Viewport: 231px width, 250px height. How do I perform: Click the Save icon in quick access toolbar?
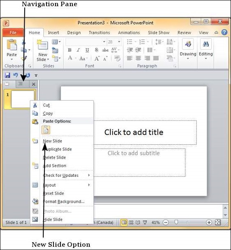(7, 75)
